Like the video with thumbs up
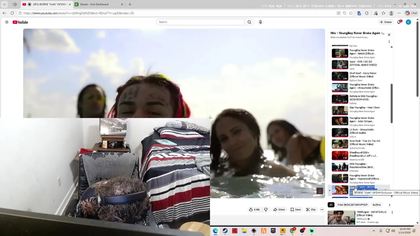The width and height of the screenshot is (420, 236). [x=254, y=209]
